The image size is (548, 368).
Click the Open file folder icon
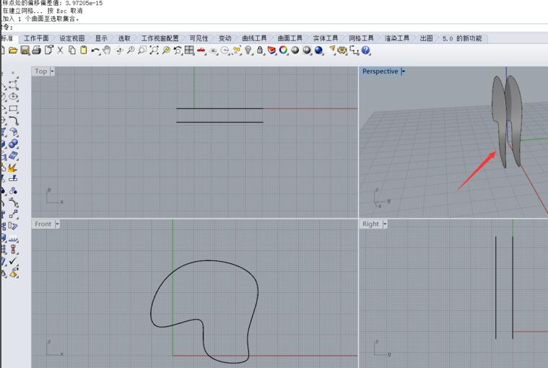click(13, 51)
